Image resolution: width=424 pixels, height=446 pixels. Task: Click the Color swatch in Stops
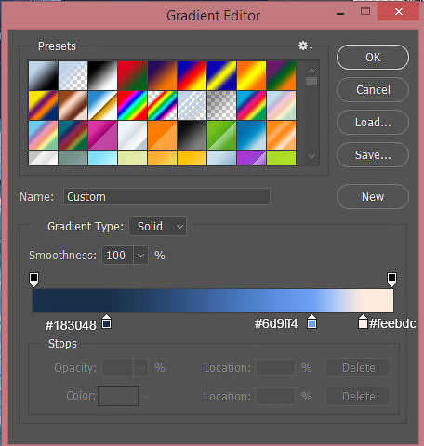point(118,396)
